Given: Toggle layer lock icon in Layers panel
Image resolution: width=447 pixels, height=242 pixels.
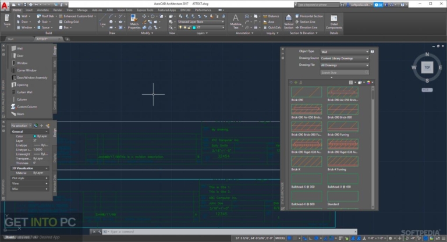Looking at the screenshot, I should click(189, 27).
